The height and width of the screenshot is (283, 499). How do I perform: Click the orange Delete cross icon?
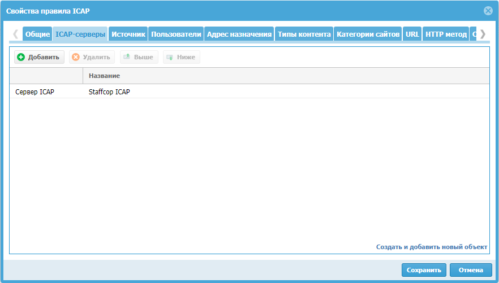click(76, 57)
